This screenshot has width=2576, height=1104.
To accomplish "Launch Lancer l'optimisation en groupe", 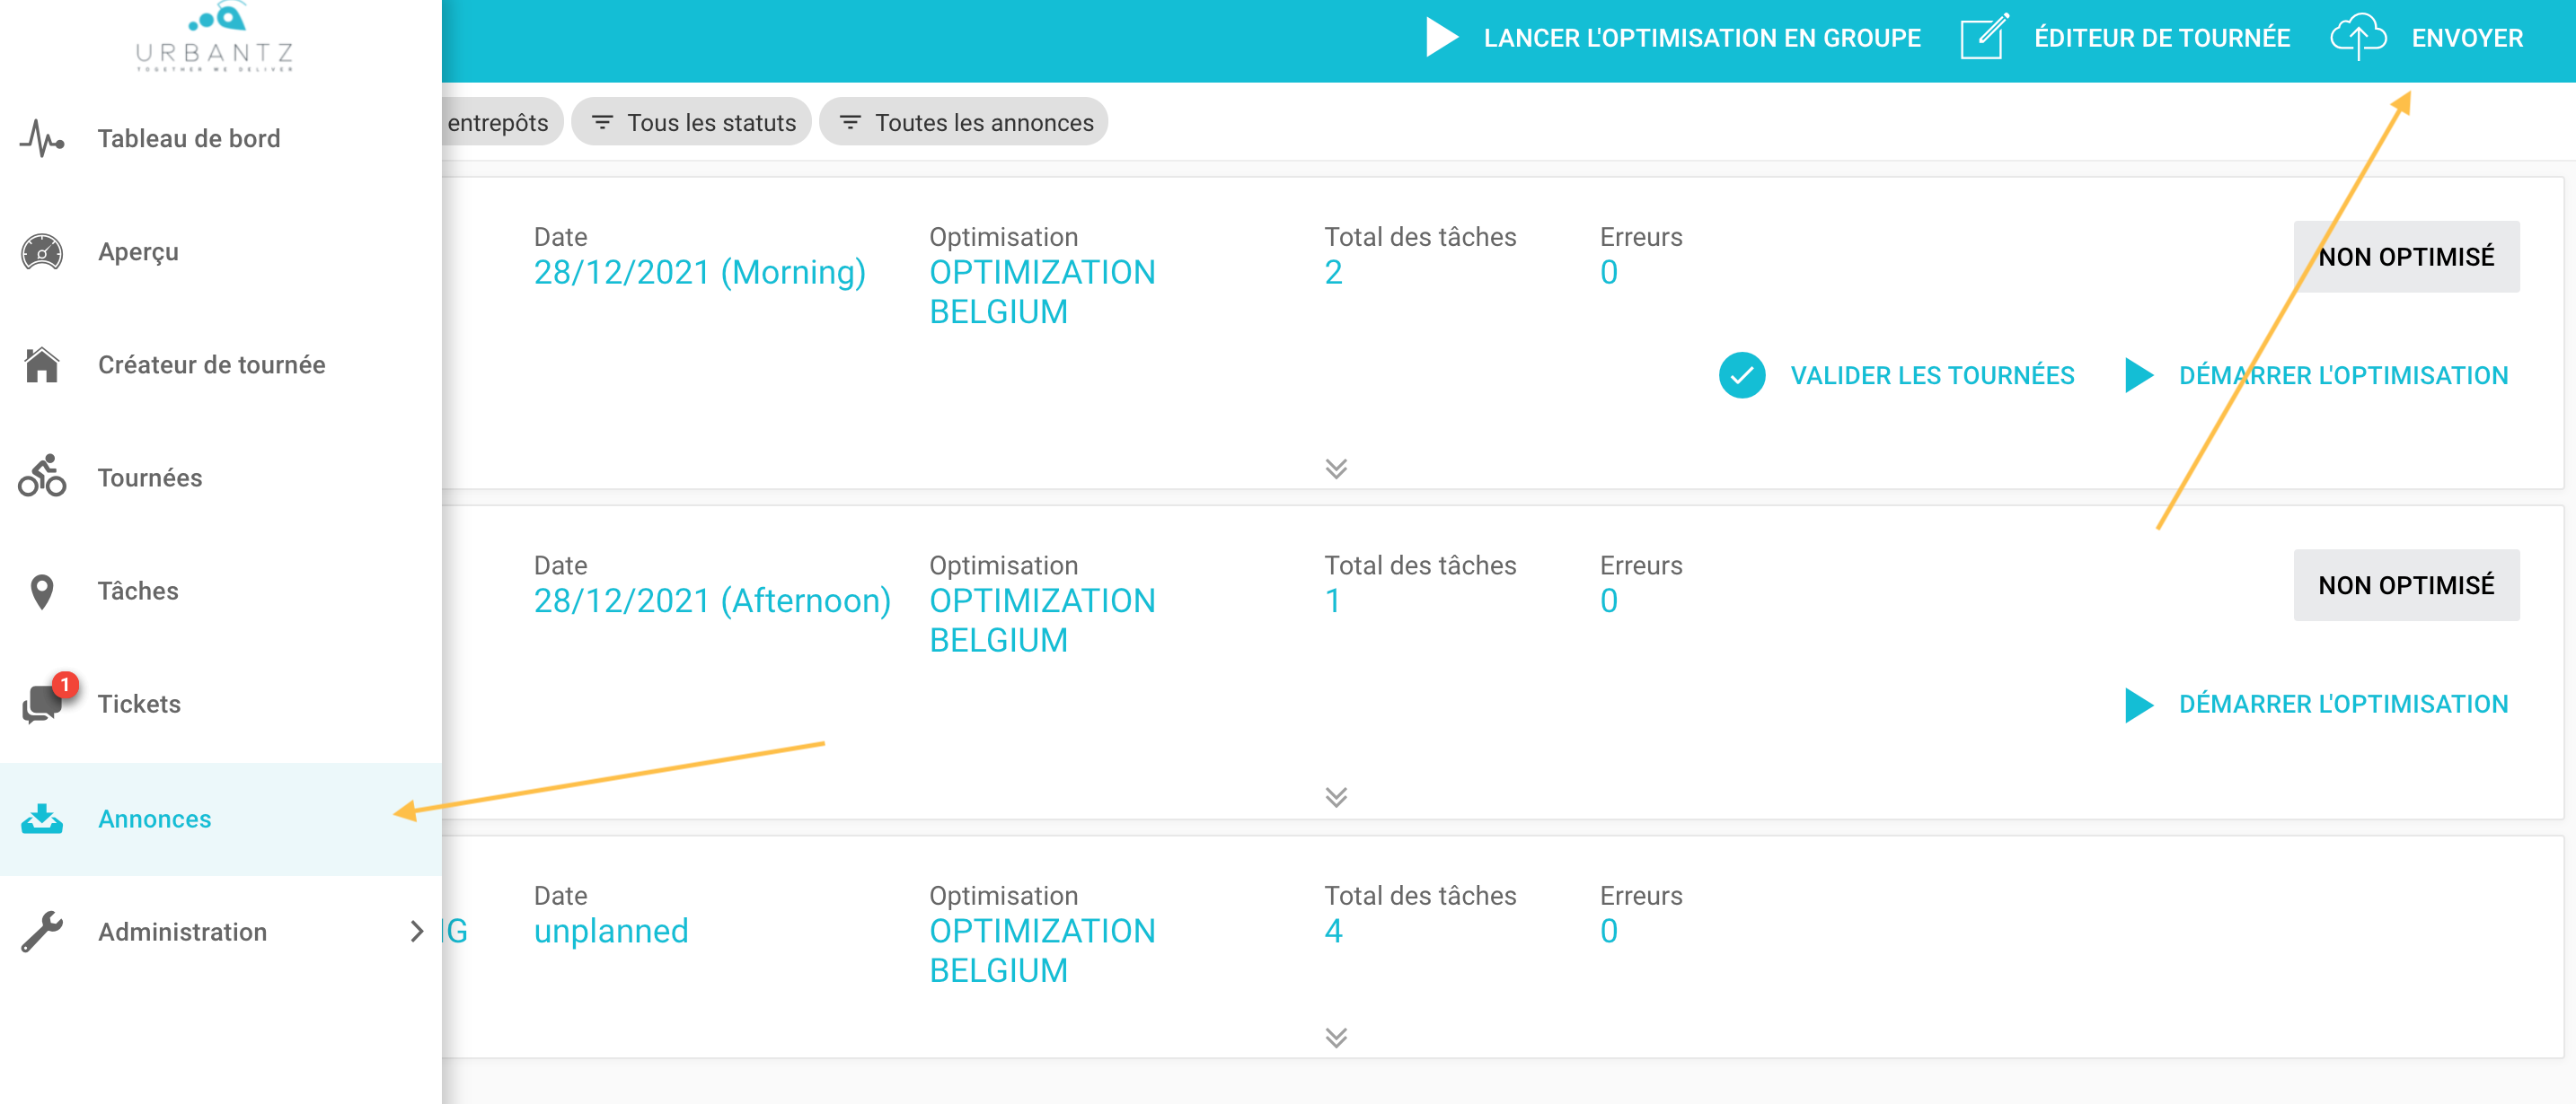I will click(1673, 38).
